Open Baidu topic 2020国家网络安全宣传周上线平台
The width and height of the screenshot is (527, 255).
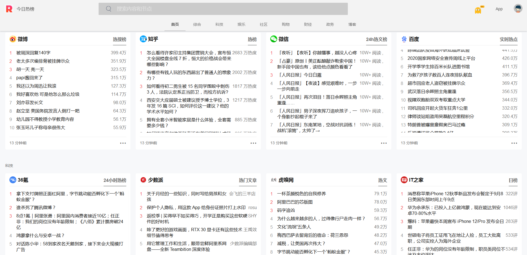pos(441,58)
